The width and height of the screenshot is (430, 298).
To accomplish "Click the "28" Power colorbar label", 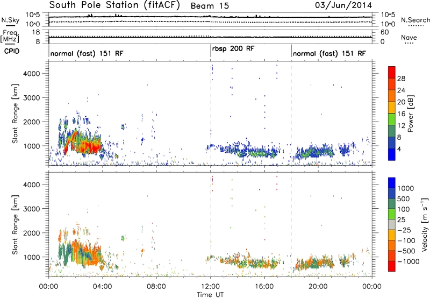I will (x=401, y=79).
